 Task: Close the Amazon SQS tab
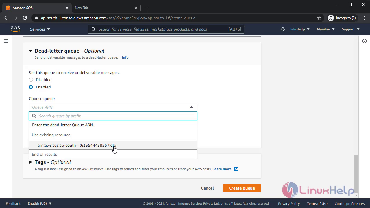coord(67,8)
